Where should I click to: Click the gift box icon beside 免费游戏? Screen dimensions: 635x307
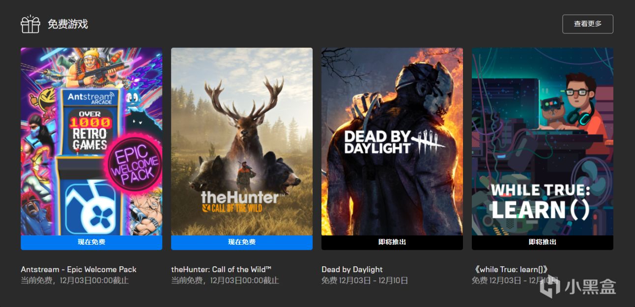tap(30, 24)
